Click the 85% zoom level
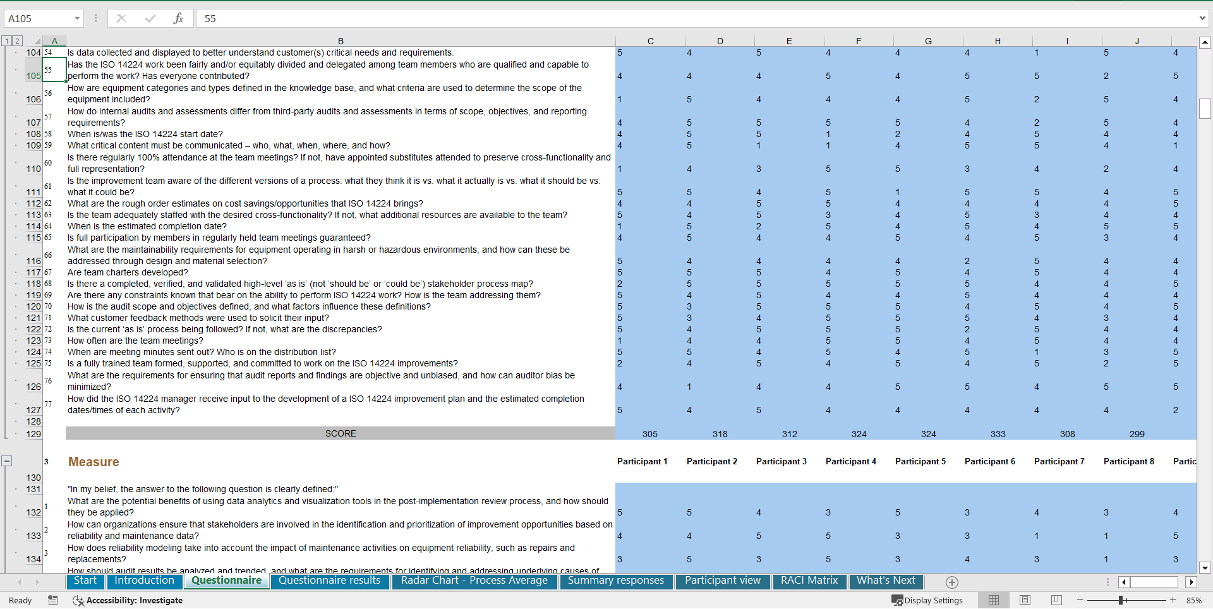This screenshot has width=1213, height=609. point(1193,600)
